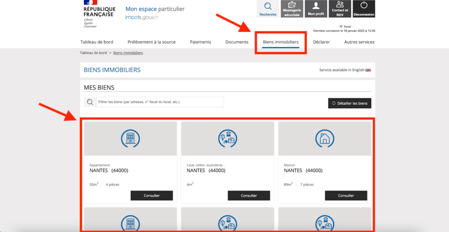
Task: Click the MES BIENS heading
Action: pyautogui.click(x=99, y=88)
